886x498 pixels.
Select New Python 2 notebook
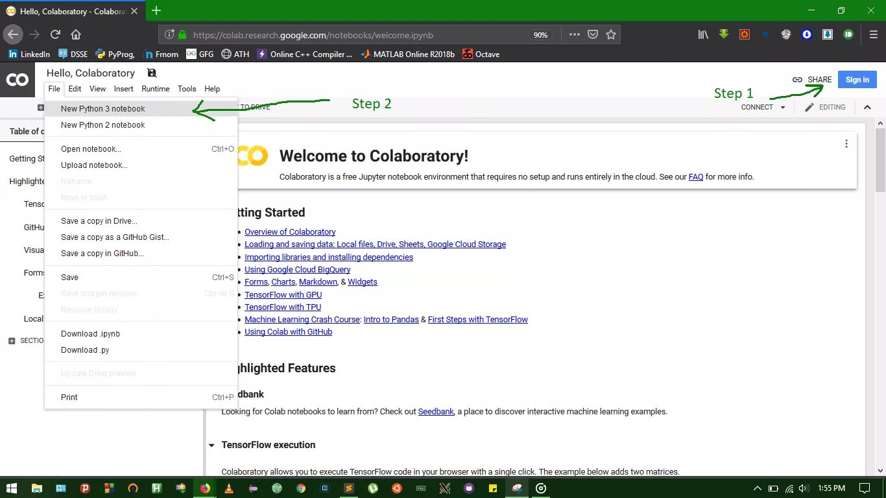click(141, 125)
